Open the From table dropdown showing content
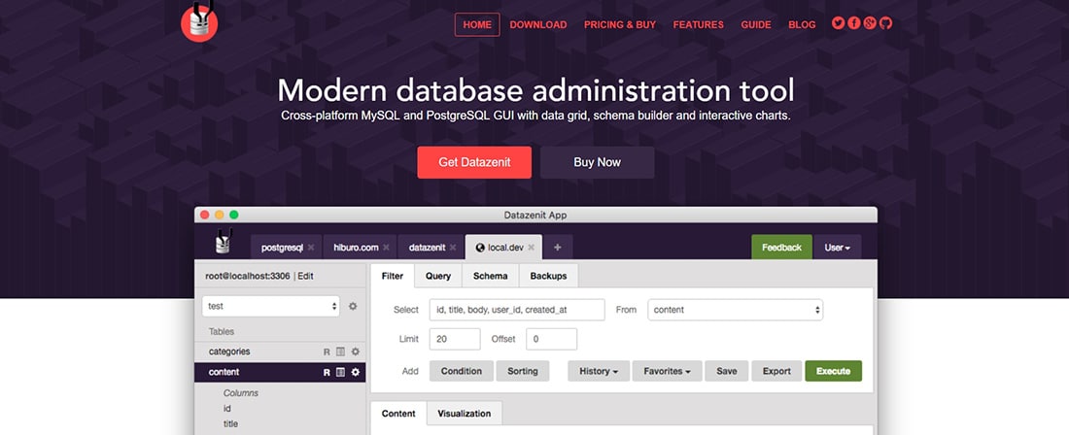Viewport: 1069px width, 435px height. click(x=736, y=310)
